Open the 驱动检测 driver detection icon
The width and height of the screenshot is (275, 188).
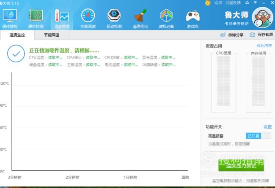tap(114, 15)
